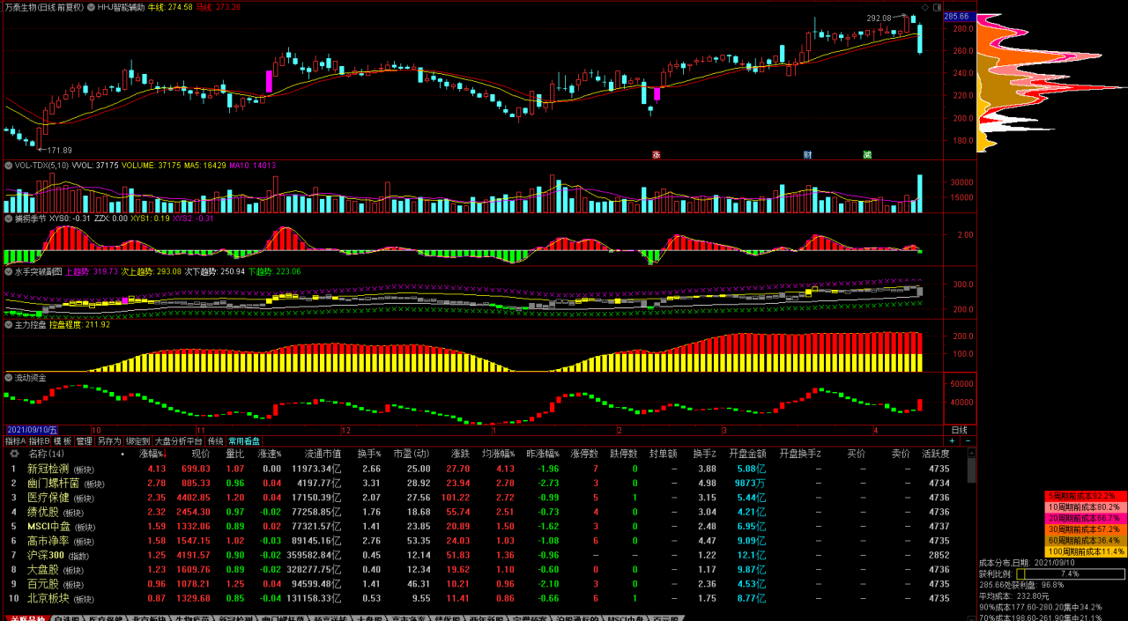Click the 涨 marker icon on chart

(x=656, y=155)
